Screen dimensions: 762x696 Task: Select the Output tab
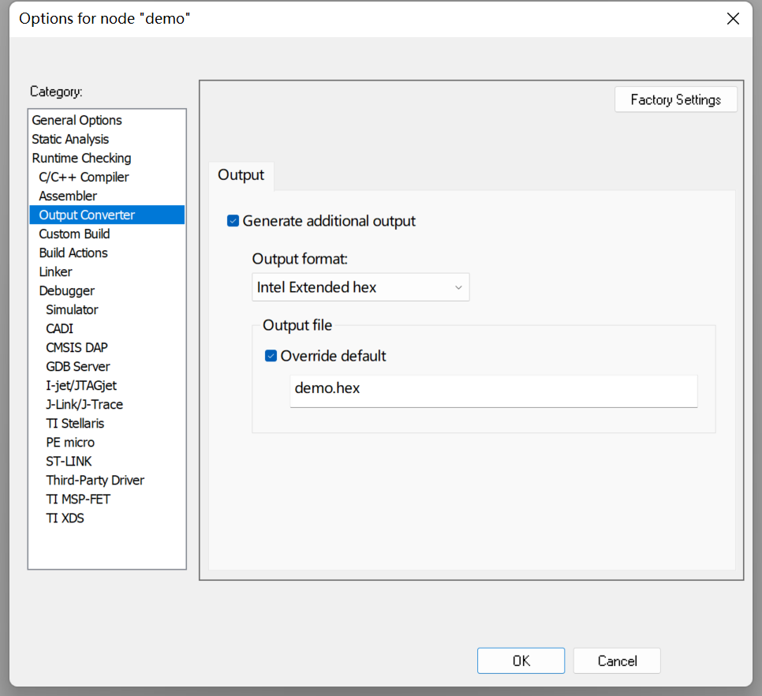click(x=241, y=175)
